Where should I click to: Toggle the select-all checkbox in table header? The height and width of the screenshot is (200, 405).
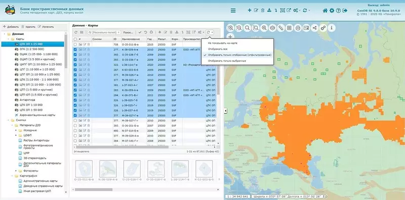point(75,39)
